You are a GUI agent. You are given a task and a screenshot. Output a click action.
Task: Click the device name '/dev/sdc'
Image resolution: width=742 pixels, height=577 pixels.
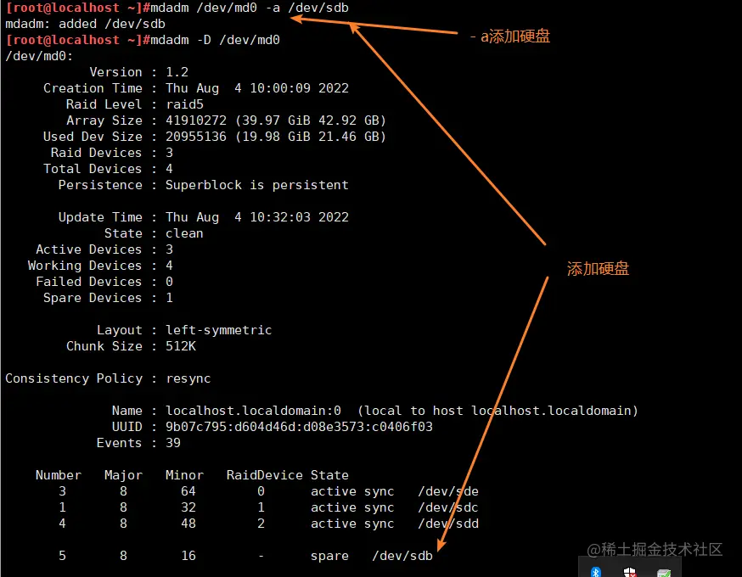pos(448,507)
